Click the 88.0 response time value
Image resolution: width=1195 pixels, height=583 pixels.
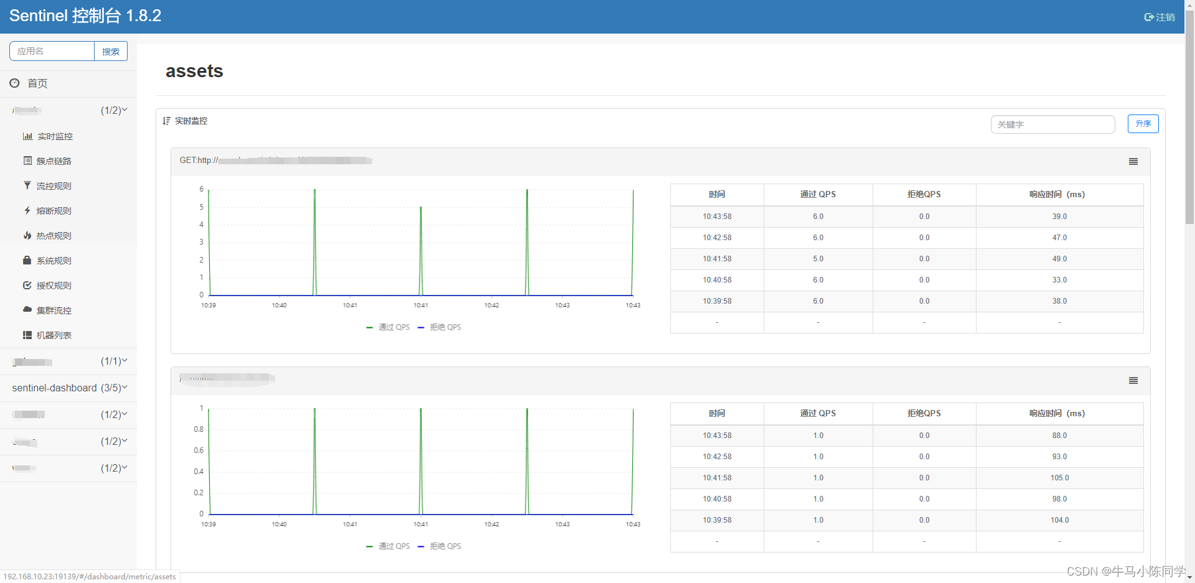point(1059,436)
